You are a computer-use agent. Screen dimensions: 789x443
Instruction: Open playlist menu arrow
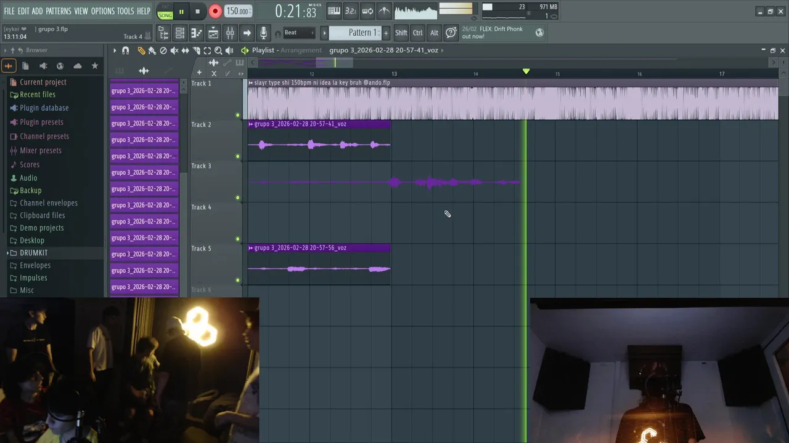[114, 50]
